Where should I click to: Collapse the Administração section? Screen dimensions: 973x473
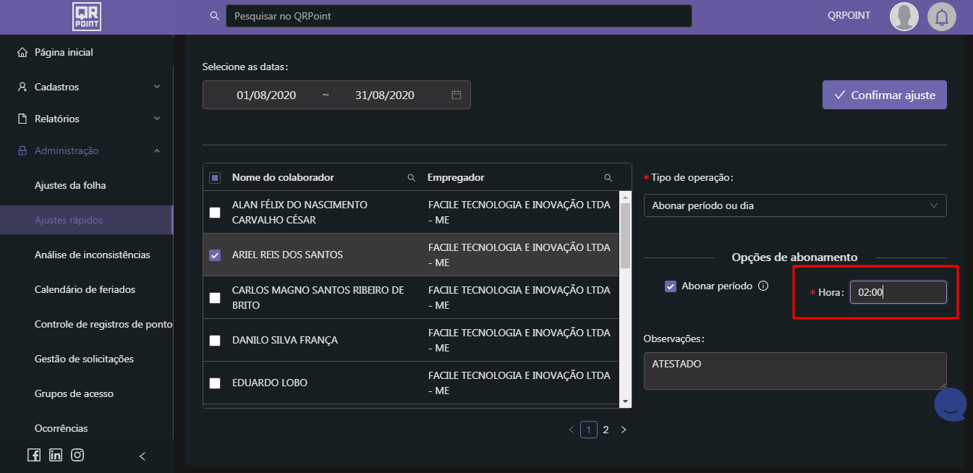point(87,150)
